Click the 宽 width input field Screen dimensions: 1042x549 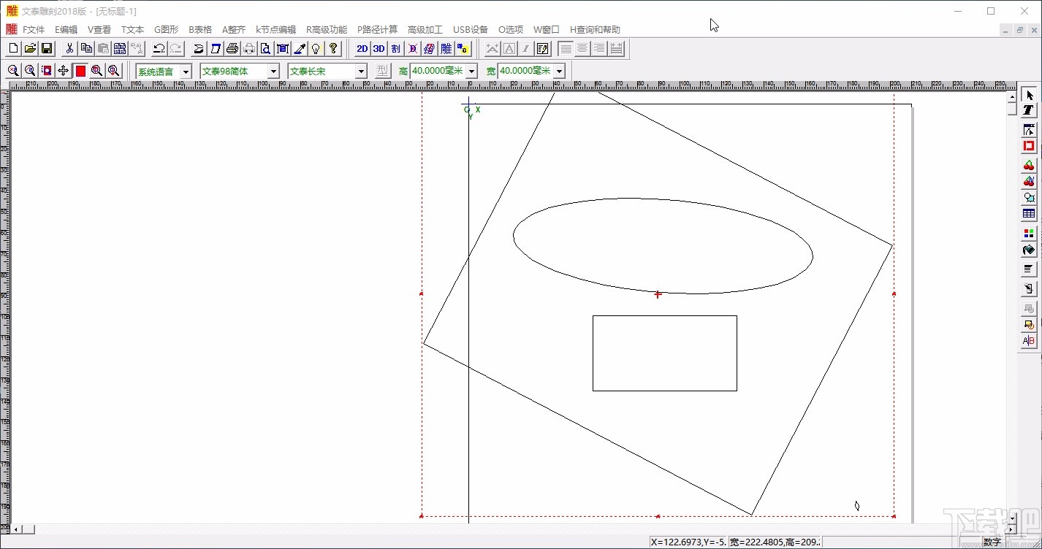[x=525, y=72]
